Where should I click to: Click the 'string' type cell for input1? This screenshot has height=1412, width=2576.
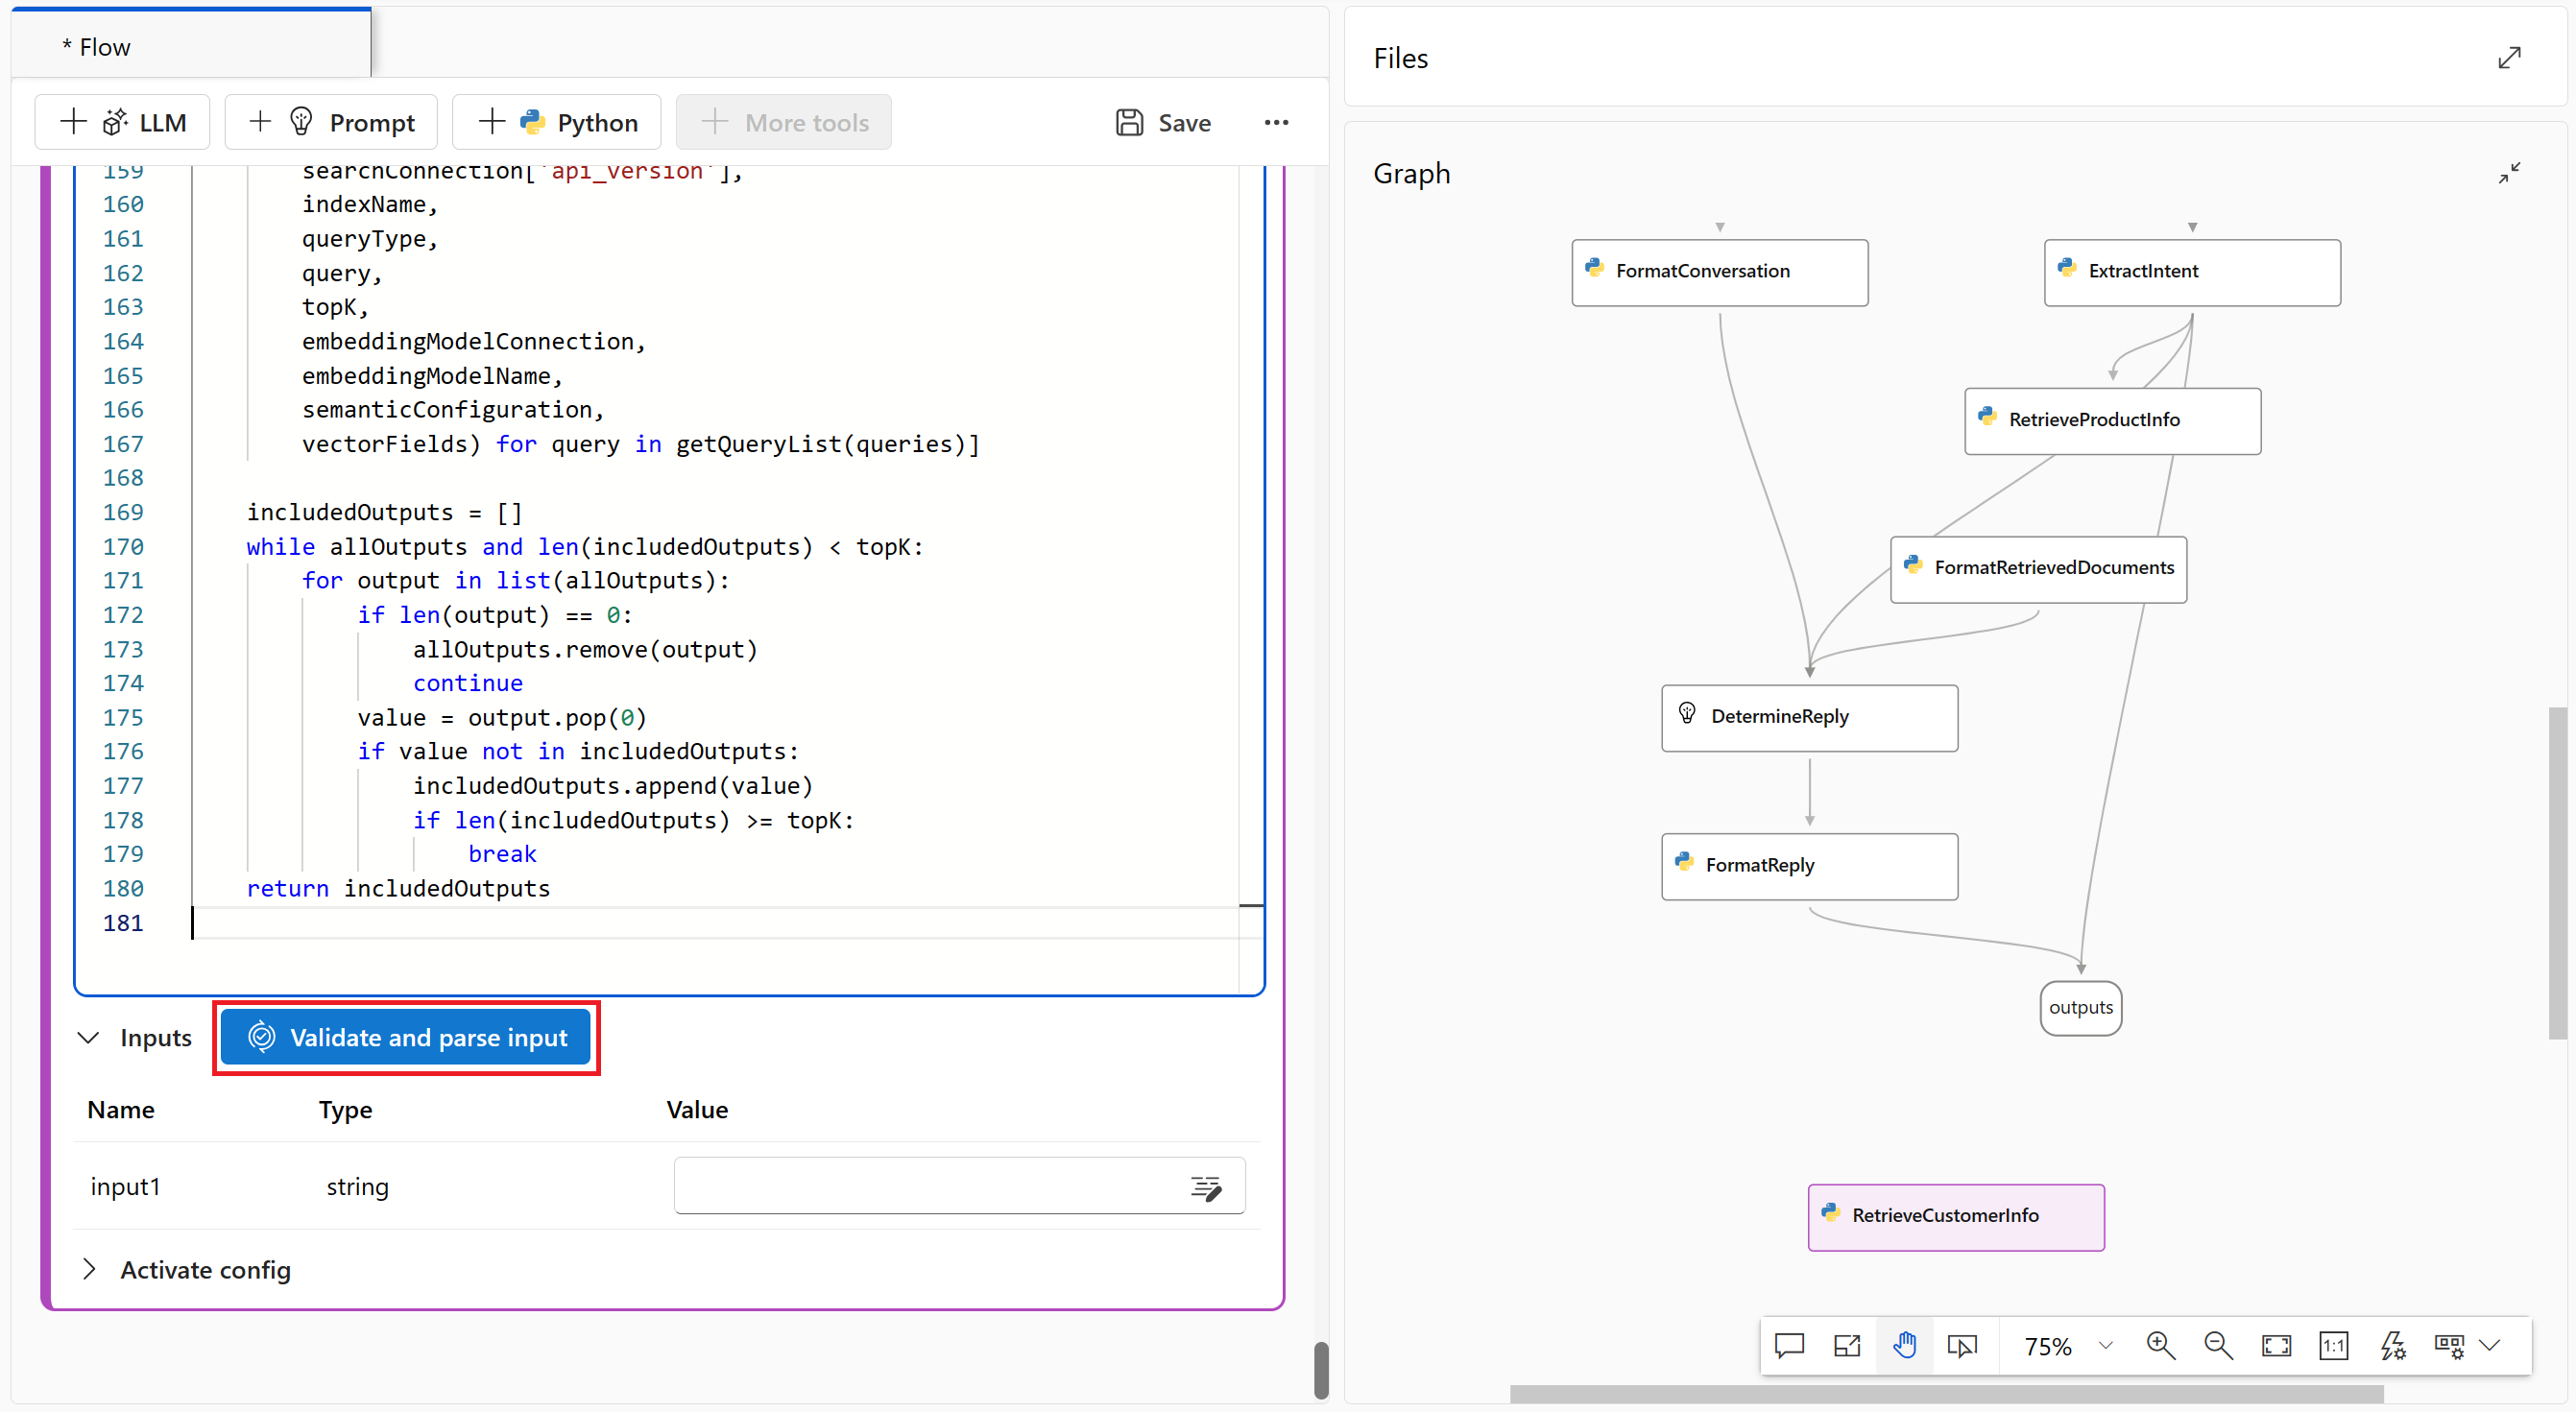(357, 1186)
